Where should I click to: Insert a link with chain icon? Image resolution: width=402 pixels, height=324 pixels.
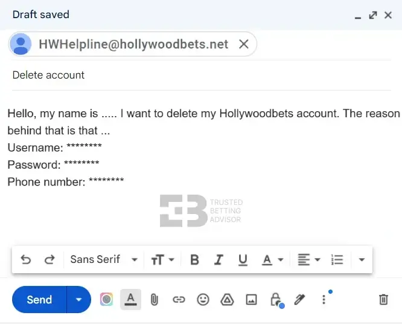click(179, 300)
